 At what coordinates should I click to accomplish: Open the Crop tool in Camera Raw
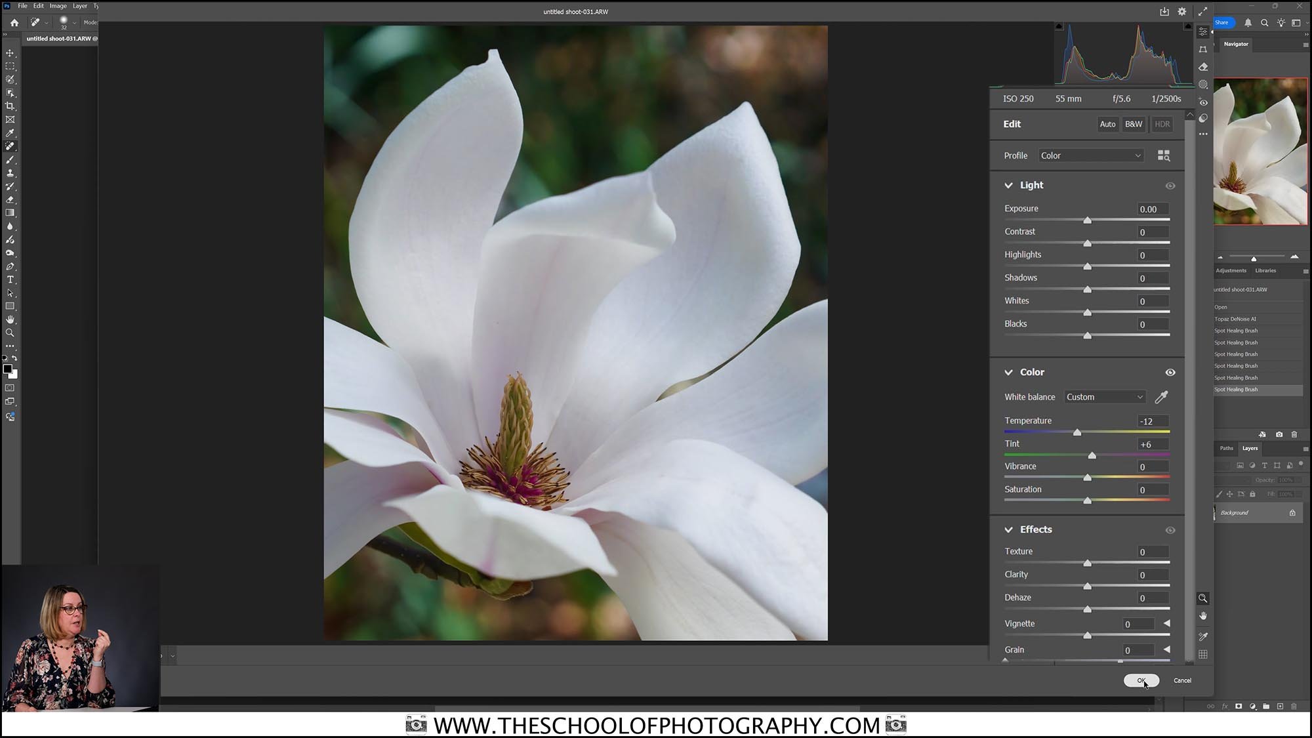point(1204,49)
